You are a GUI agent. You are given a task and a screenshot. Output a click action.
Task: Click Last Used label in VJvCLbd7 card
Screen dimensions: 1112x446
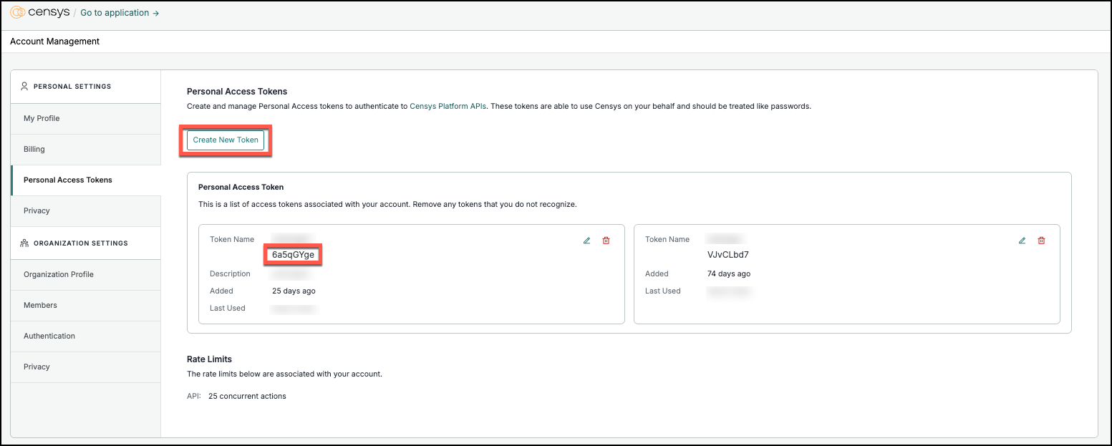click(663, 291)
